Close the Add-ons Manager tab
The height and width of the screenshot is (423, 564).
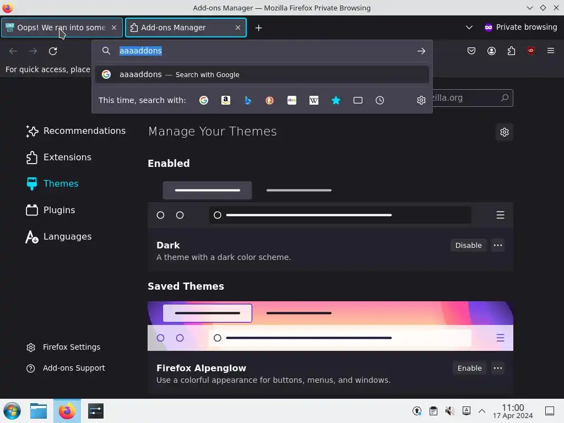(x=238, y=28)
